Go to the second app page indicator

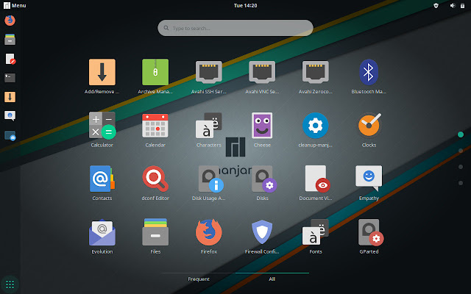tap(461, 151)
